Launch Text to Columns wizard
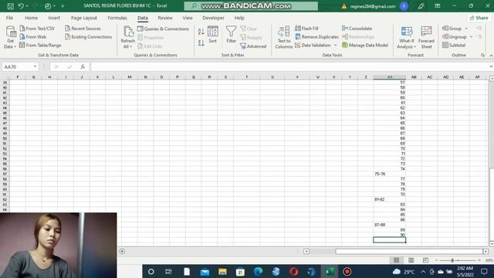Screen dimensions: 494x278 pos(284,37)
